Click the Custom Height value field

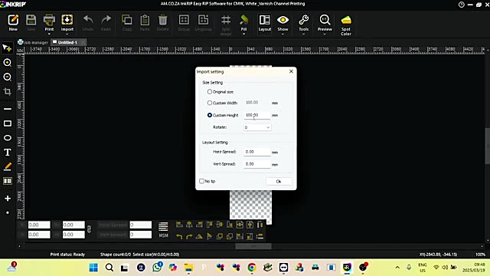257,115
